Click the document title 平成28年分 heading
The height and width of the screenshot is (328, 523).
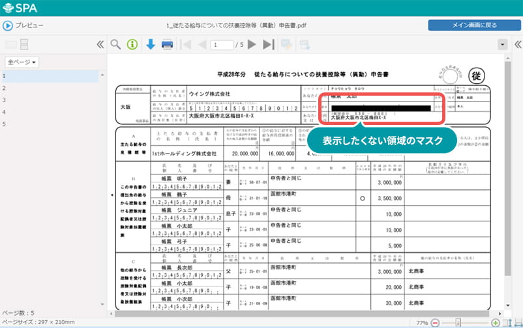click(303, 75)
